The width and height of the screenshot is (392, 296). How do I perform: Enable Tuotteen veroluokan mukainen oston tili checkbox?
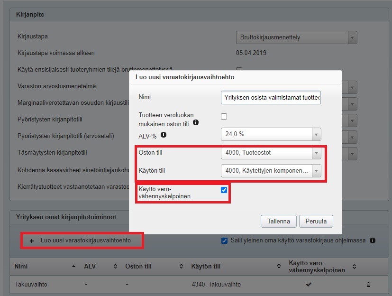pos(224,116)
